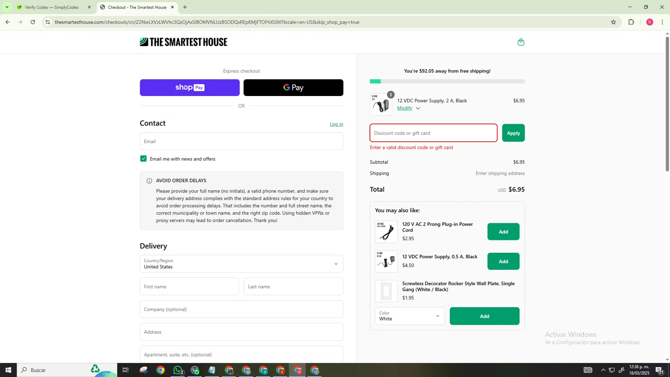The image size is (670, 377).
Task: Click the Modify link under the cart item
Action: (x=405, y=108)
